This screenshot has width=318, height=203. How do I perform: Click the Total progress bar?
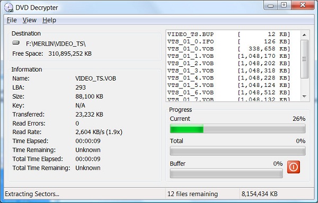237,151
